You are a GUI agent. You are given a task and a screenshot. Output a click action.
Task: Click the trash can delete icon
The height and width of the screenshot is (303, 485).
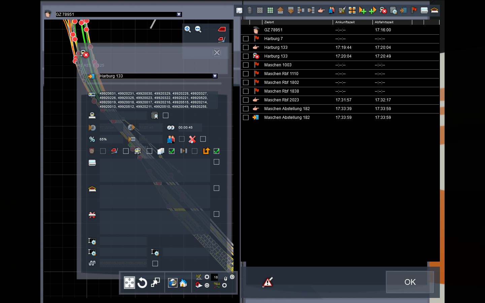pyautogui.click(x=250, y=10)
